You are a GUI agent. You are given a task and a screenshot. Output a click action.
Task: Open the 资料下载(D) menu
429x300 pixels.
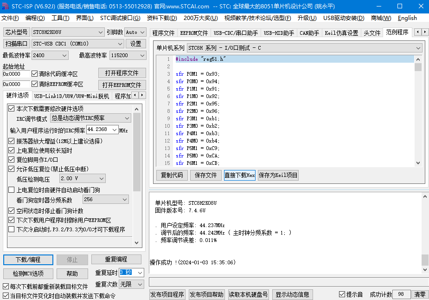click(x=161, y=18)
